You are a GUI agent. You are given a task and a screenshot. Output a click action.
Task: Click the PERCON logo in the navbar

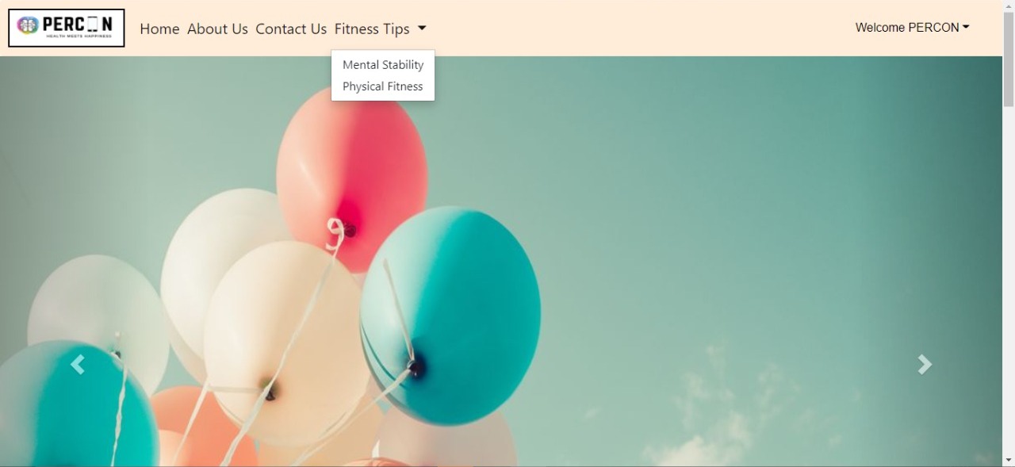tap(67, 28)
